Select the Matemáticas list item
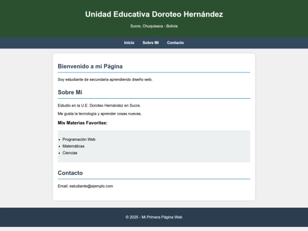The image size is (308, 231). tap(74, 146)
